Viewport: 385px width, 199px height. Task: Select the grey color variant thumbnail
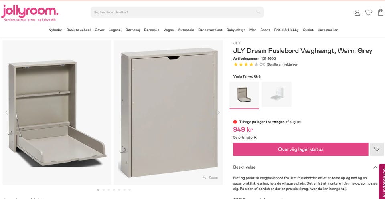pyautogui.click(x=244, y=94)
